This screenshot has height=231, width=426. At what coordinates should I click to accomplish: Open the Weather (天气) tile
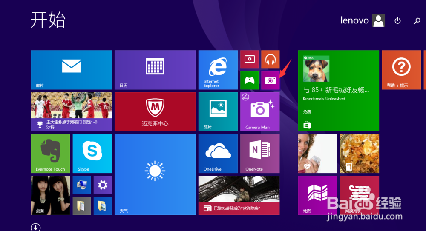(x=155, y=174)
